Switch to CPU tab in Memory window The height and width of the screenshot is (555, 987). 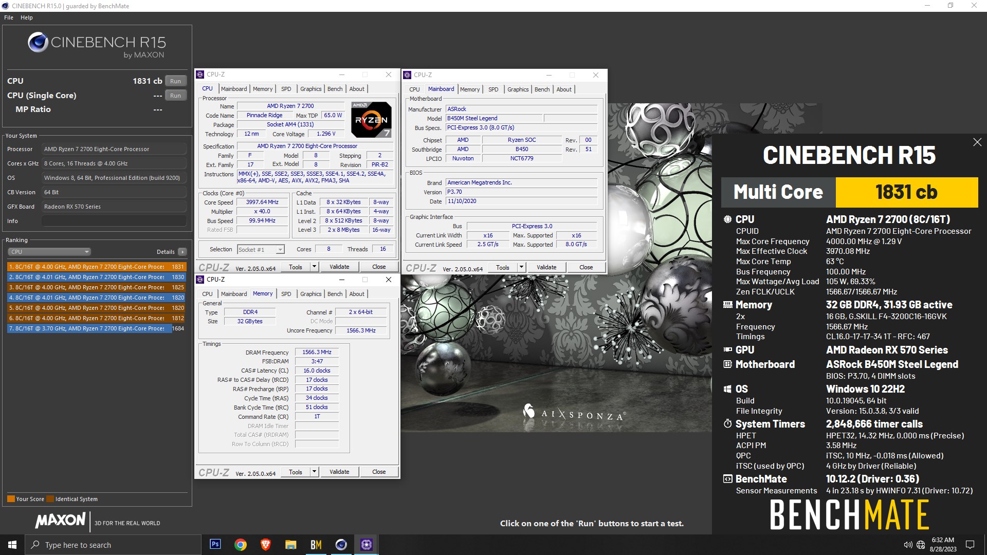(207, 294)
